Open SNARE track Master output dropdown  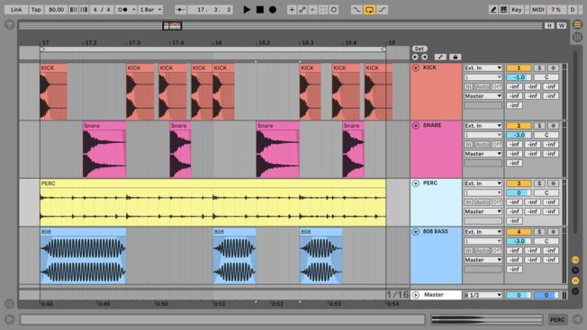[483, 154]
